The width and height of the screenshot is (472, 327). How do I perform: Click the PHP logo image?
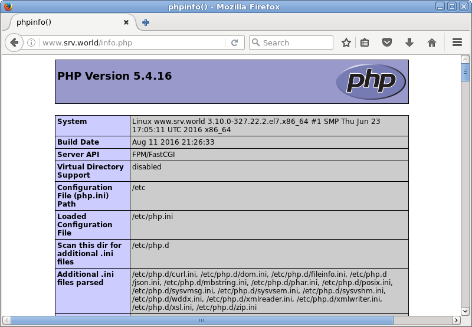tap(371, 81)
